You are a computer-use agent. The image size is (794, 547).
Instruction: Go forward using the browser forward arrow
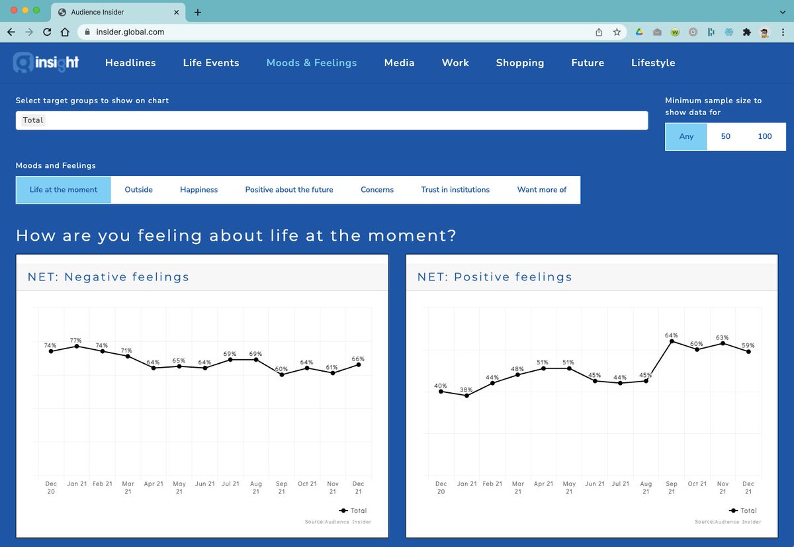pyautogui.click(x=29, y=32)
